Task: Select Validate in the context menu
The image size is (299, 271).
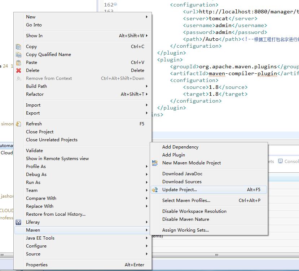Action: point(83,150)
